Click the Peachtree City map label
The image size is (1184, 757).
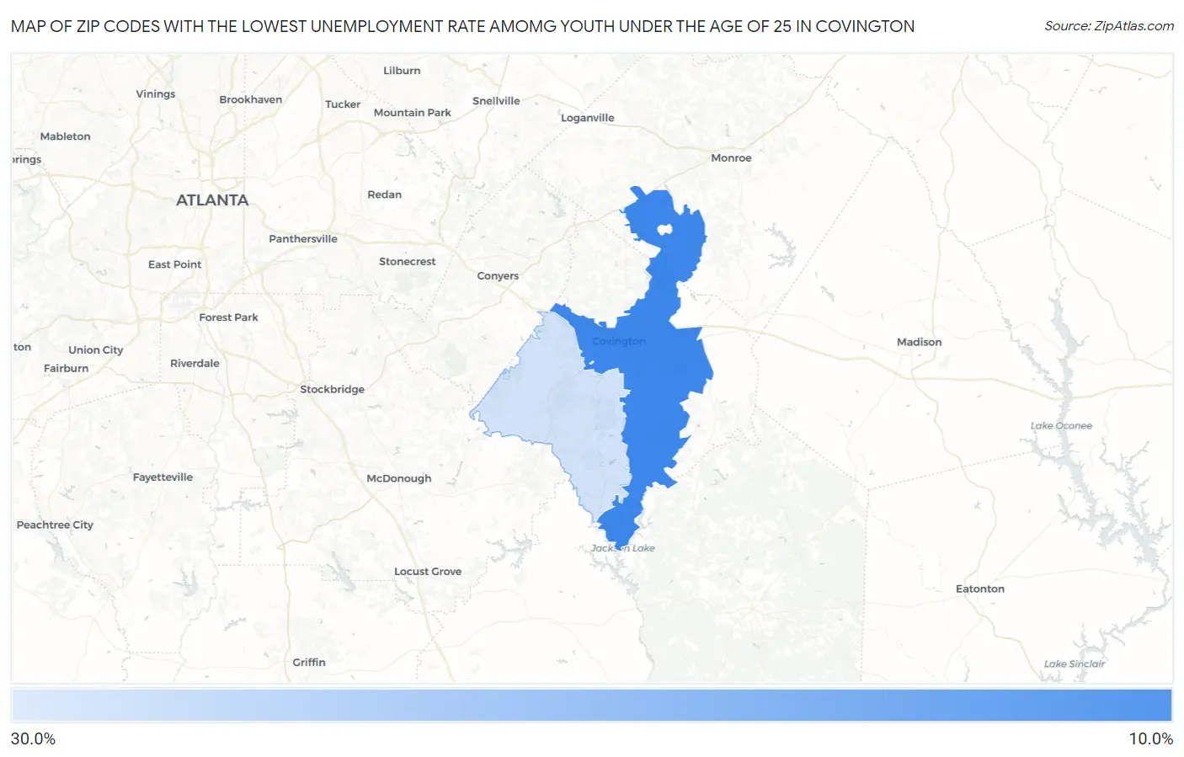[55, 525]
